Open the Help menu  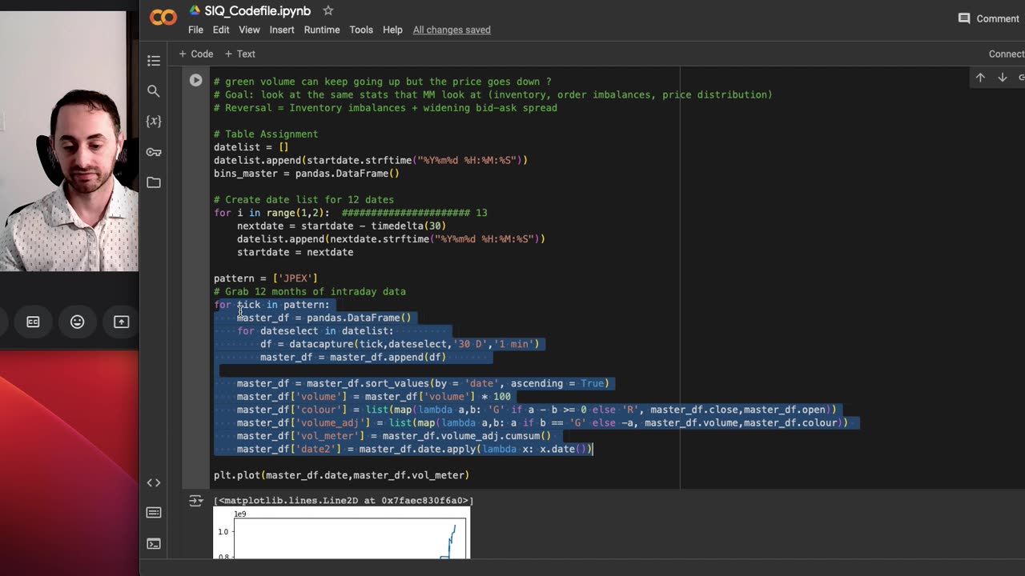[x=392, y=30]
